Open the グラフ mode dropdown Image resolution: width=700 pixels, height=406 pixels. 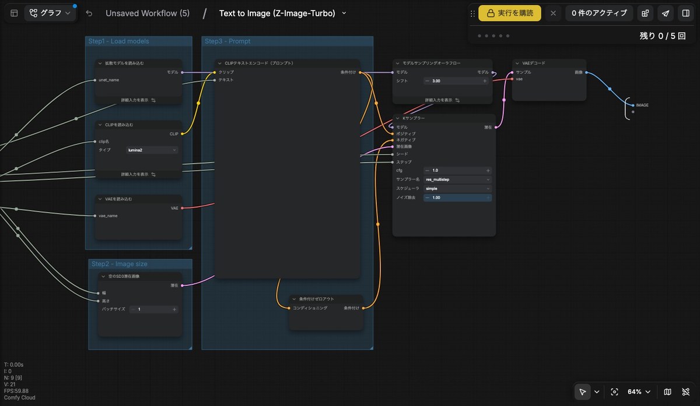coord(50,13)
